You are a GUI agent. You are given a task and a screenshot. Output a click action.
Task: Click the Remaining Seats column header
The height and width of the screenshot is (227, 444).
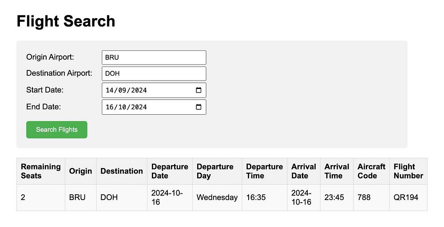[x=41, y=171]
